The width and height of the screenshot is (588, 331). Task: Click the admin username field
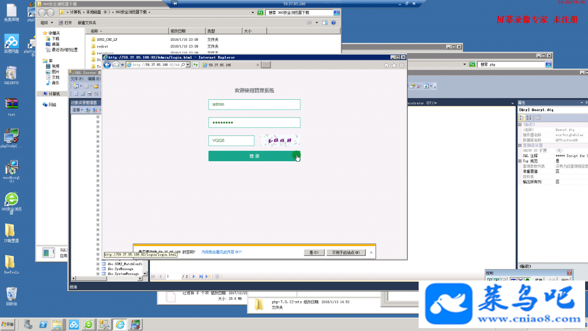(254, 104)
